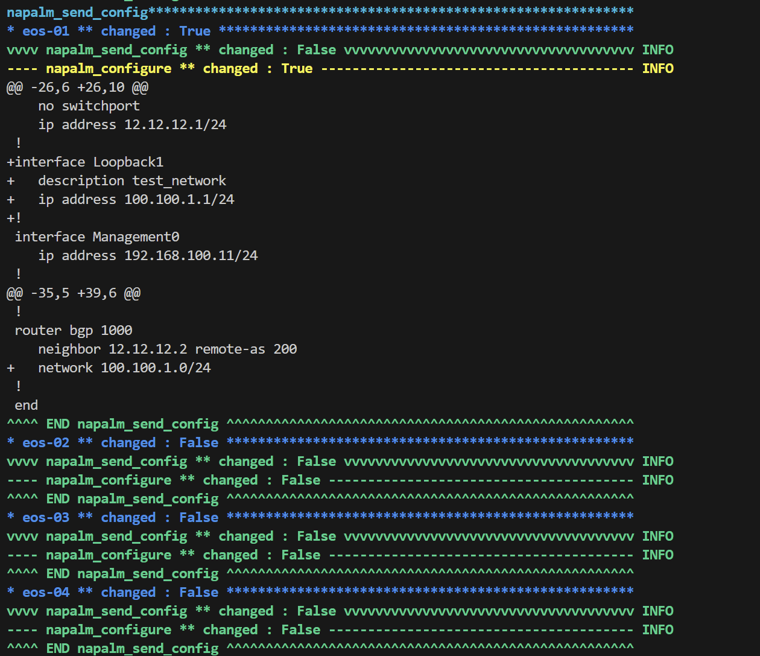Click the '@@ -35,5 +39,6 @@' diff header
Screen dimensions: 760x656
tap(74, 293)
